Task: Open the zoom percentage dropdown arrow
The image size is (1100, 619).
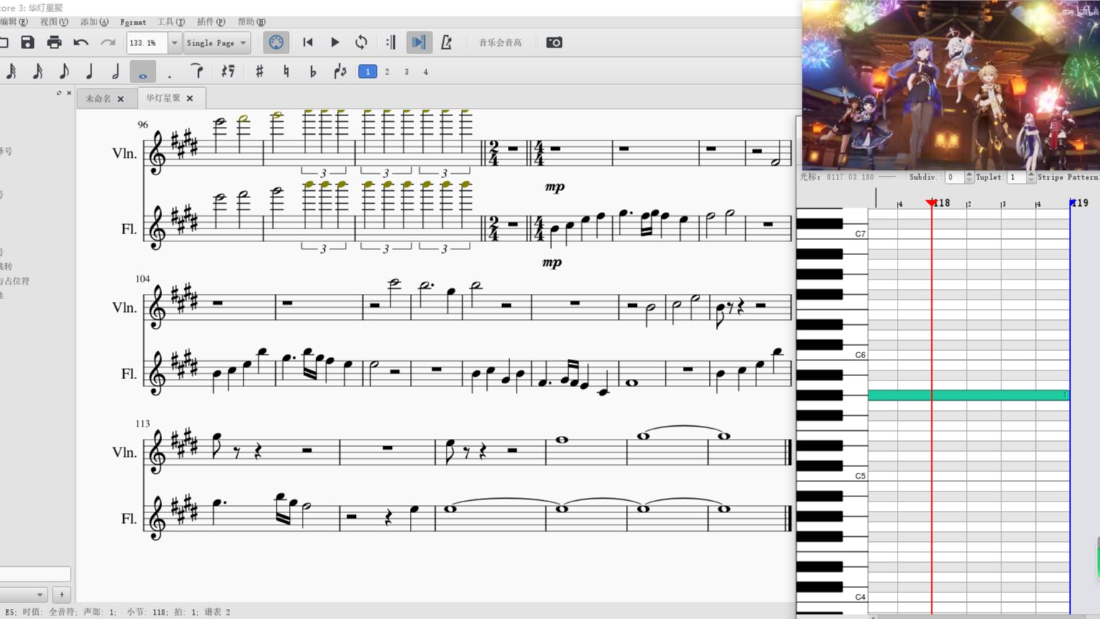Action: pos(174,43)
